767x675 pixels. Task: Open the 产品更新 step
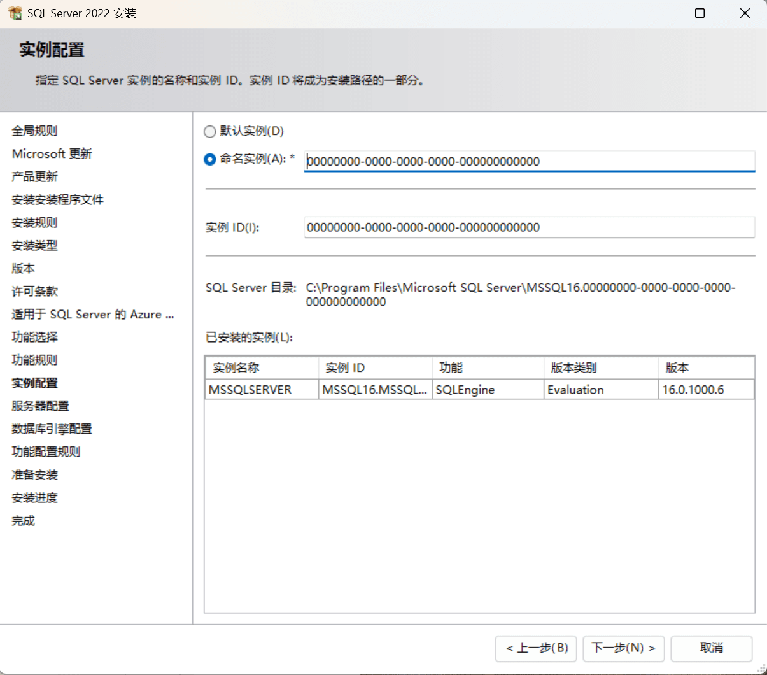pyautogui.click(x=34, y=176)
